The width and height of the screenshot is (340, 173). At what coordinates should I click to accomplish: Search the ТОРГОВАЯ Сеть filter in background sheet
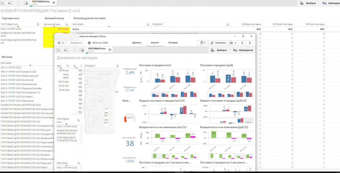pyautogui.click(x=38, y=24)
